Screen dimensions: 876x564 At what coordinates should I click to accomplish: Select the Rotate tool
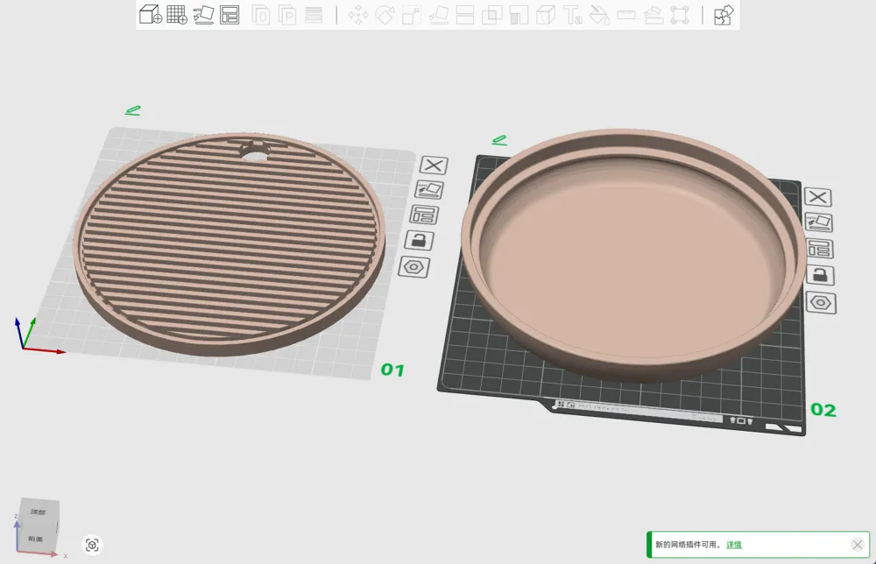tap(385, 15)
